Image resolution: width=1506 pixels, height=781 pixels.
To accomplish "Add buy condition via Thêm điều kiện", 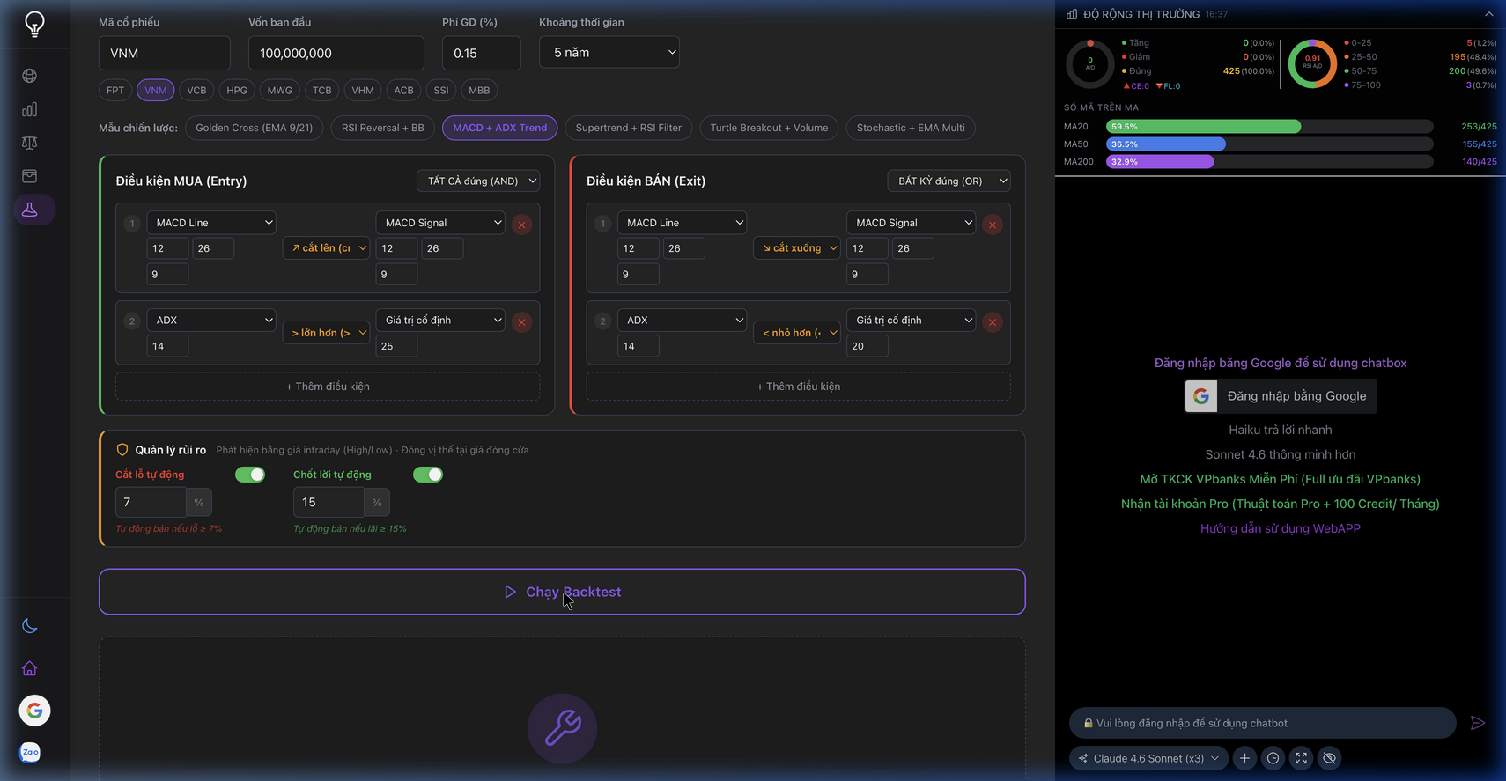I will [328, 387].
